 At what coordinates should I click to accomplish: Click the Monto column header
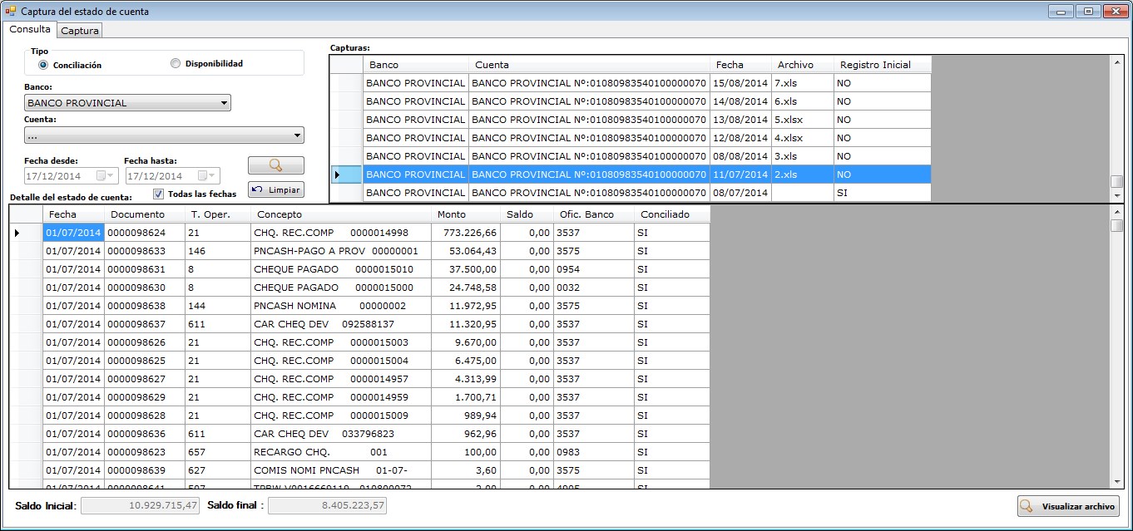pos(465,214)
